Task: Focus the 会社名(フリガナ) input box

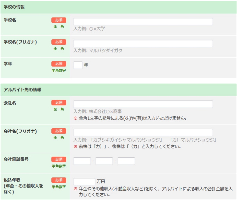Action: pos(143,132)
